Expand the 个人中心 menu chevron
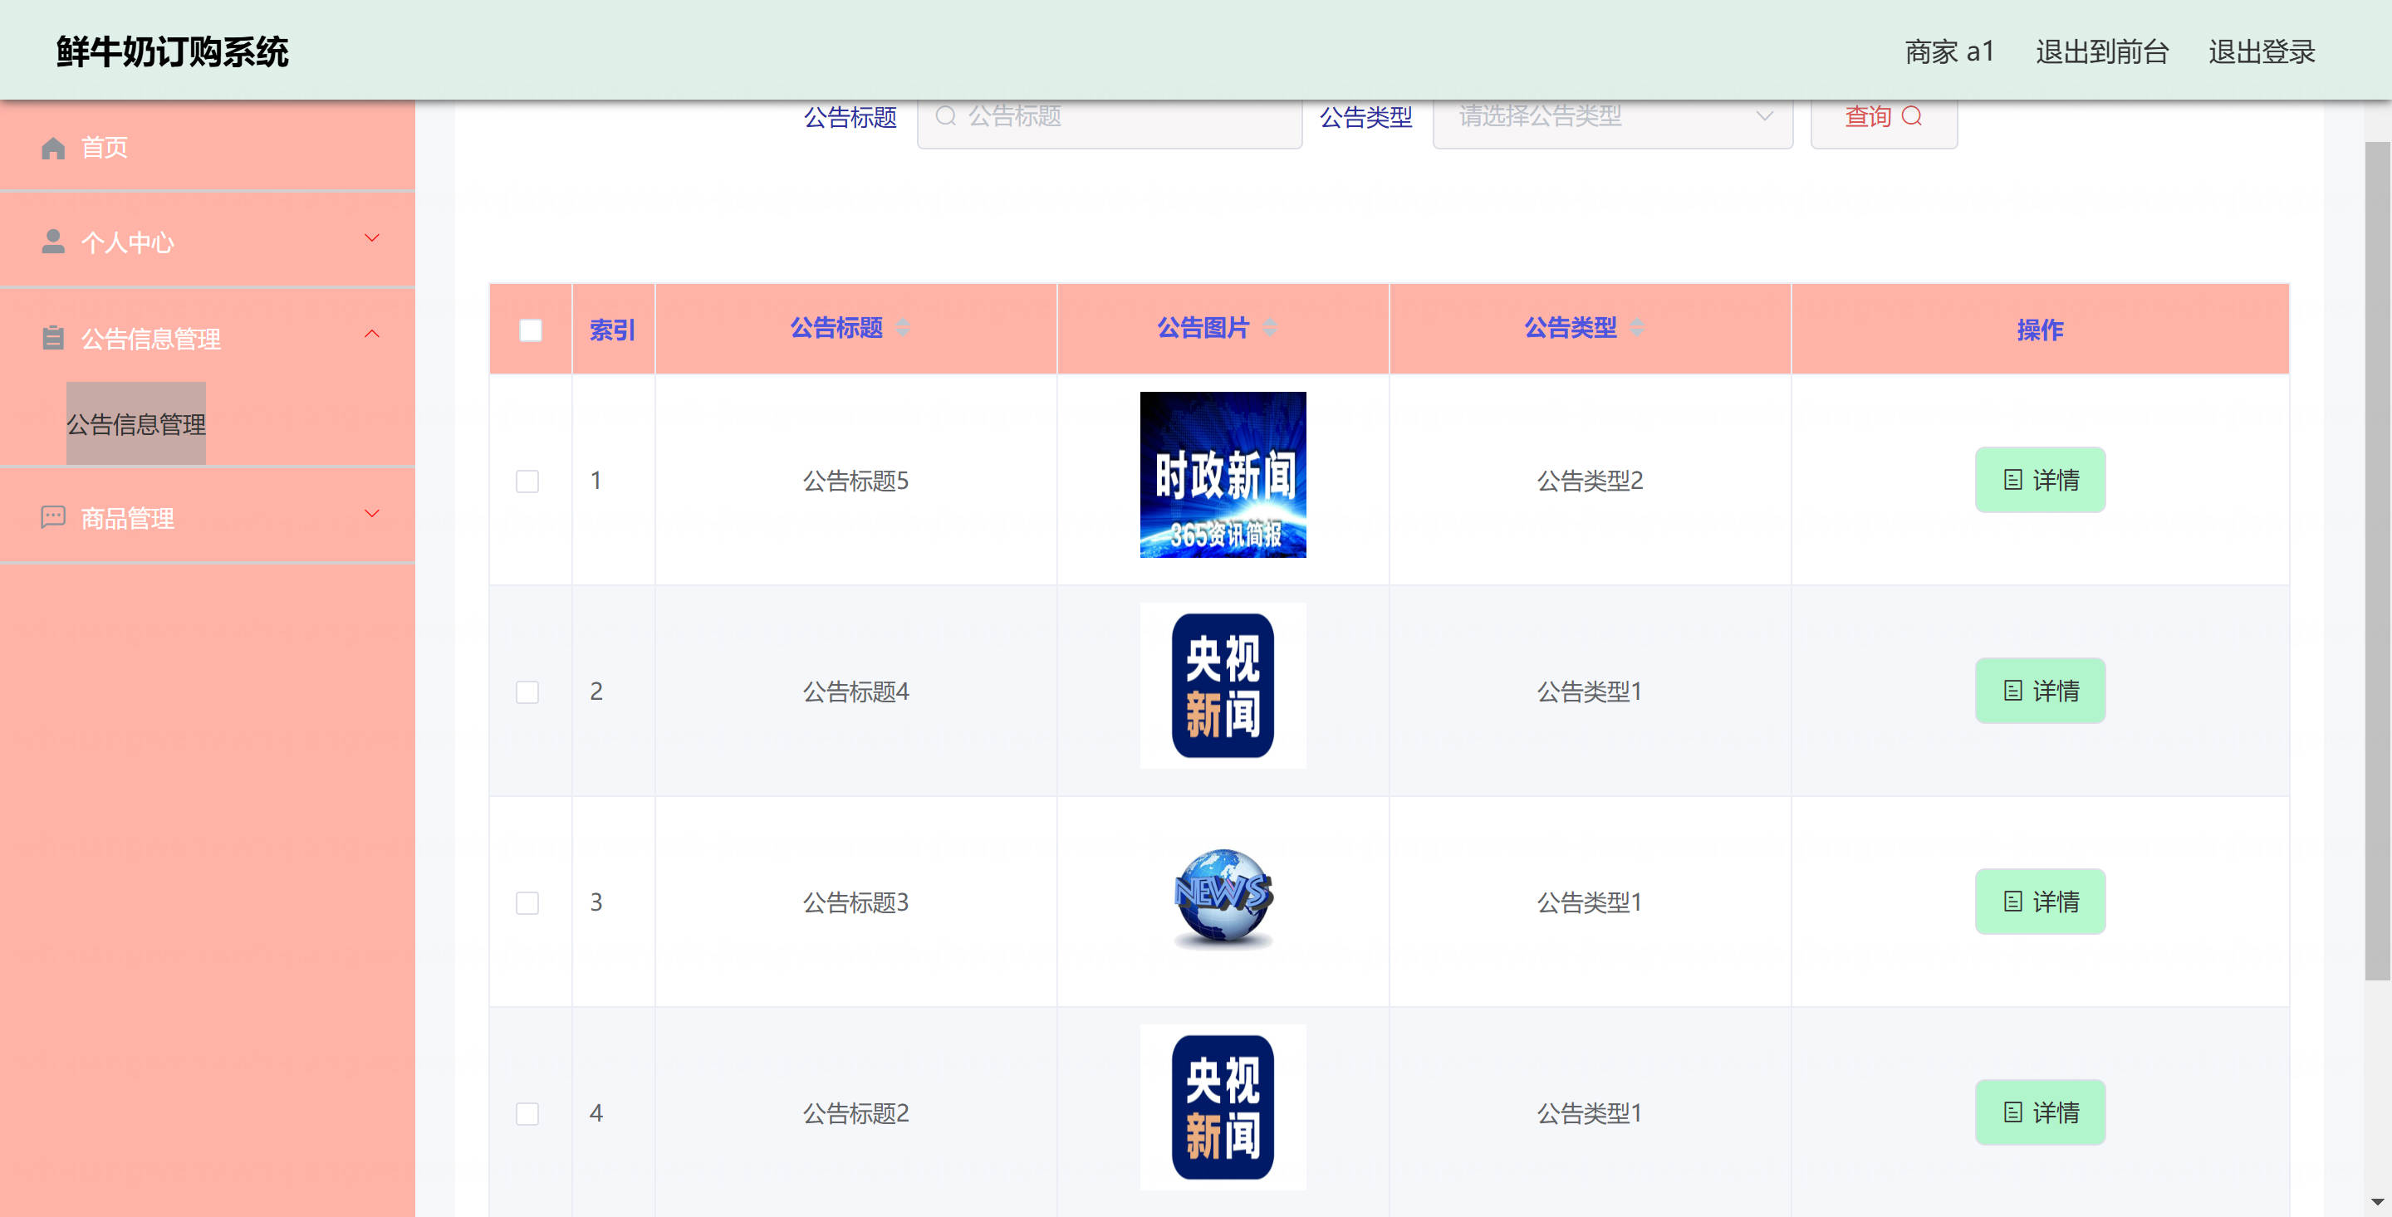 pos(371,238)
